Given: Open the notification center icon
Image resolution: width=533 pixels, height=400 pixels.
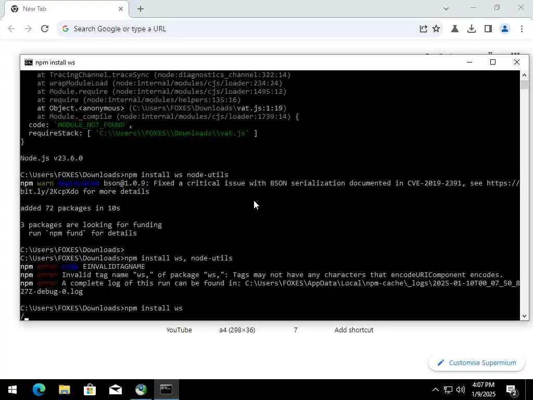Looking at the screenshot, I should tap(512, 390).
